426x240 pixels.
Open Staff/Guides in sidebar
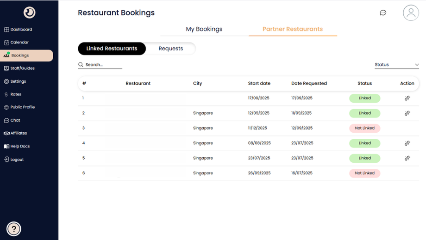pyautogui.click(x=22, y=68)
